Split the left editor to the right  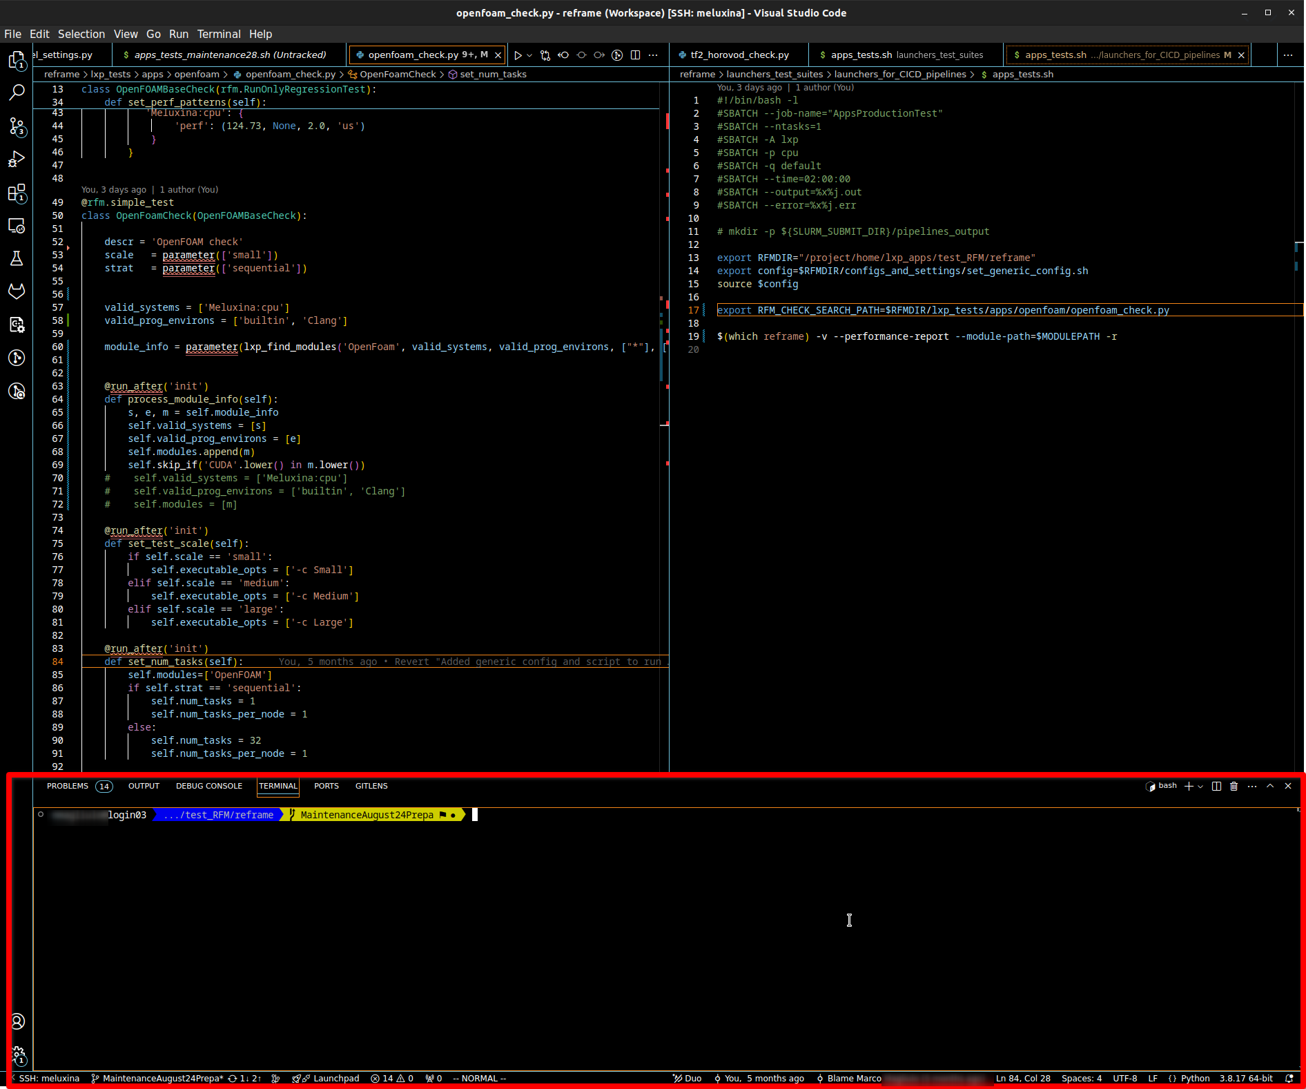coord(635,55)
